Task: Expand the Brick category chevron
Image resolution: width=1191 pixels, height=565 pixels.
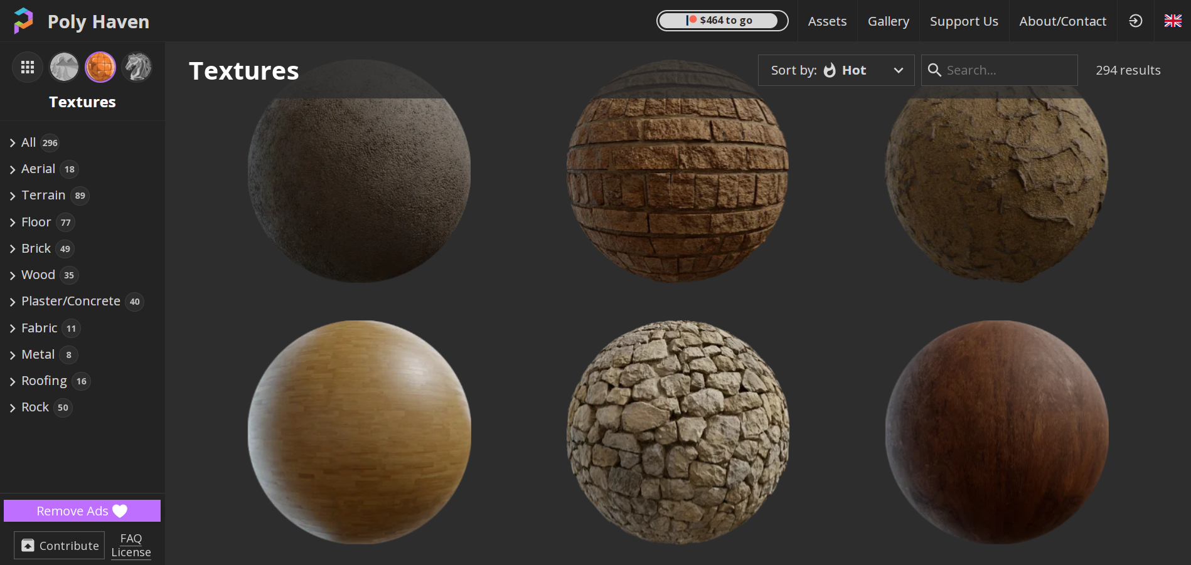Action: coord(13,249)
